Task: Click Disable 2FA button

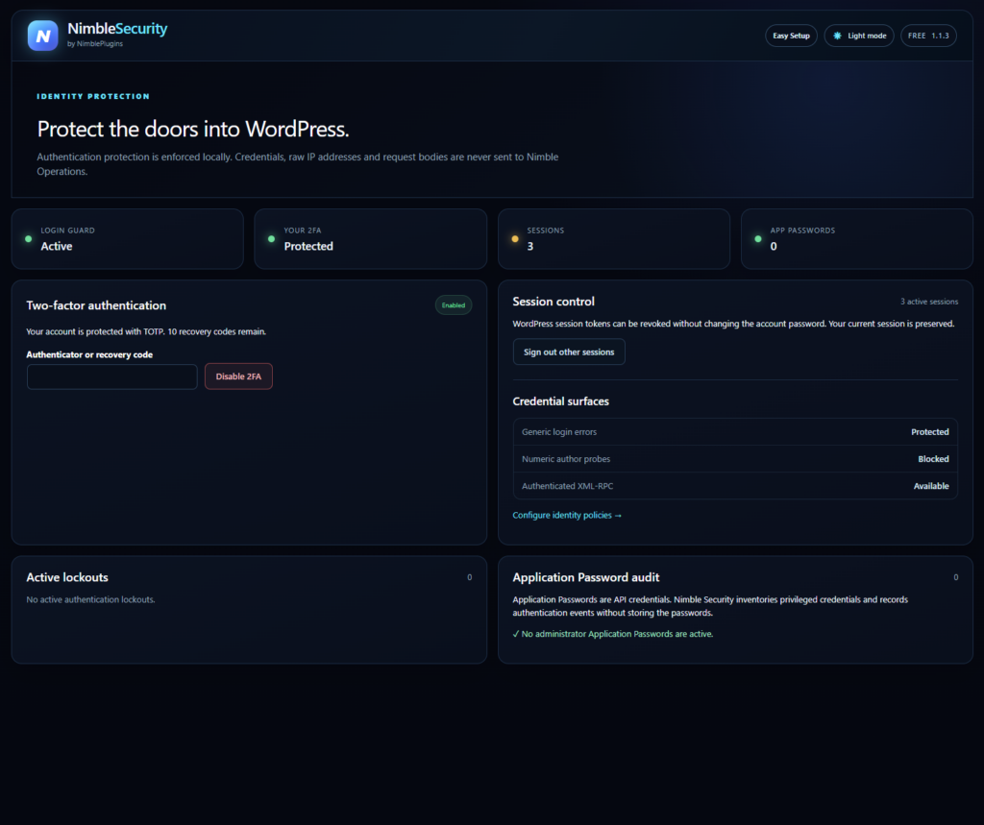Action: coord(238,376)
